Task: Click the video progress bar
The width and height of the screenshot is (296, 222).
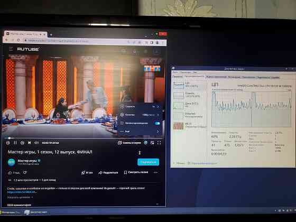Action: coord(84,138)
